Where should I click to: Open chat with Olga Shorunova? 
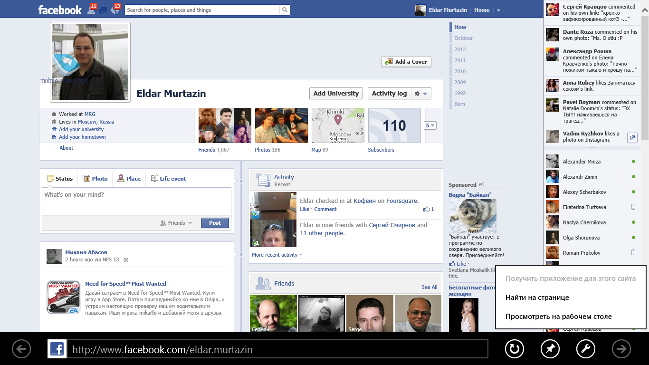pos(592,238)
